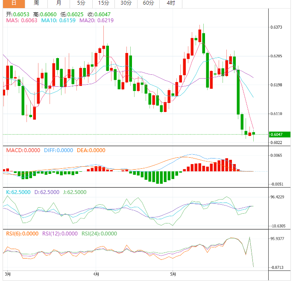Viewport: 293px width, 285px height.
Task: Click the RSI(12) indicator label
Action: (x=60, y=234)
